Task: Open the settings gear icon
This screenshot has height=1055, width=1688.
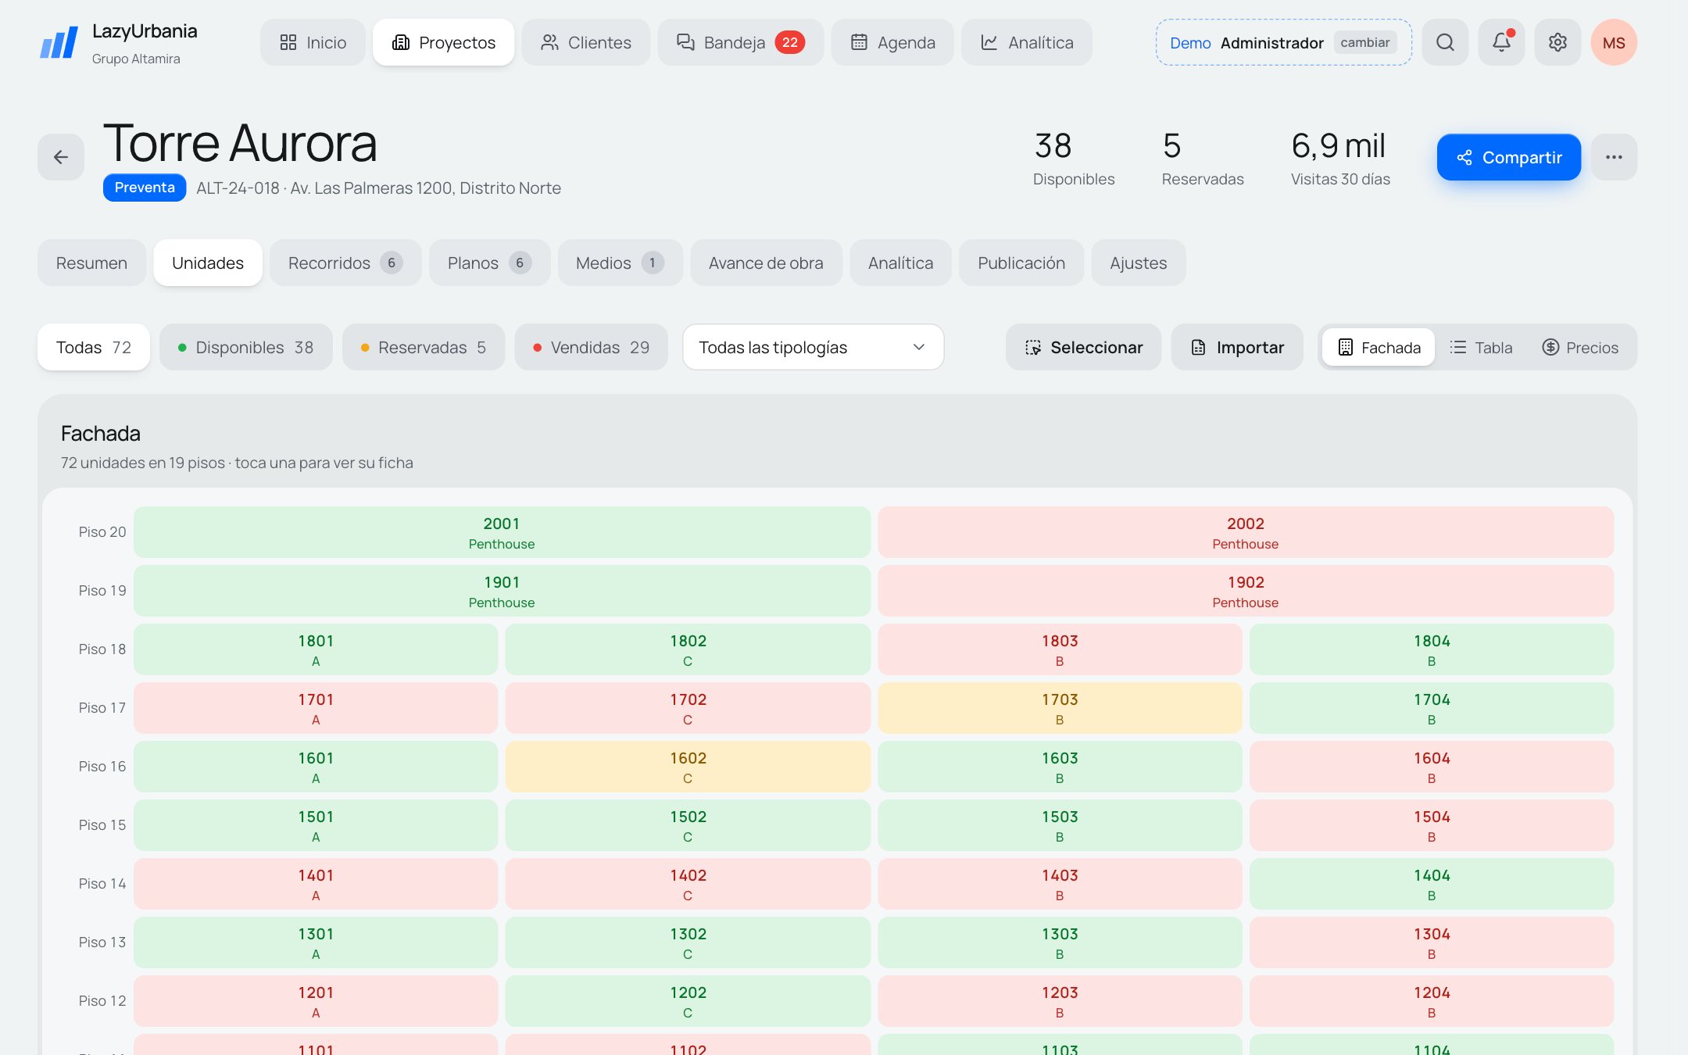Action: pyautogui.click(x=1557, y=42)
